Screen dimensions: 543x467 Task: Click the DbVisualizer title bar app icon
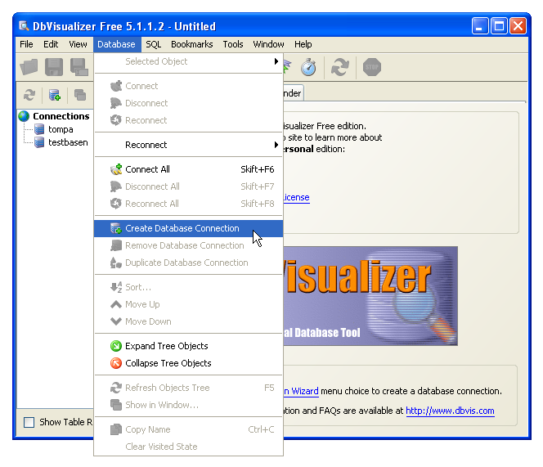[24, 26]
